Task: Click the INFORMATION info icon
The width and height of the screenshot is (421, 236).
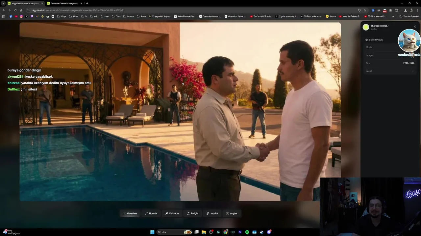Action: pyautogui.click(x=366, y=40)
